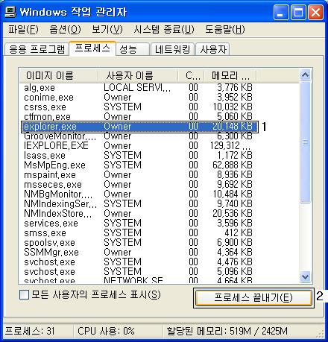
Task: Select the spoolsv.exe process row
Action: point(139,243)
